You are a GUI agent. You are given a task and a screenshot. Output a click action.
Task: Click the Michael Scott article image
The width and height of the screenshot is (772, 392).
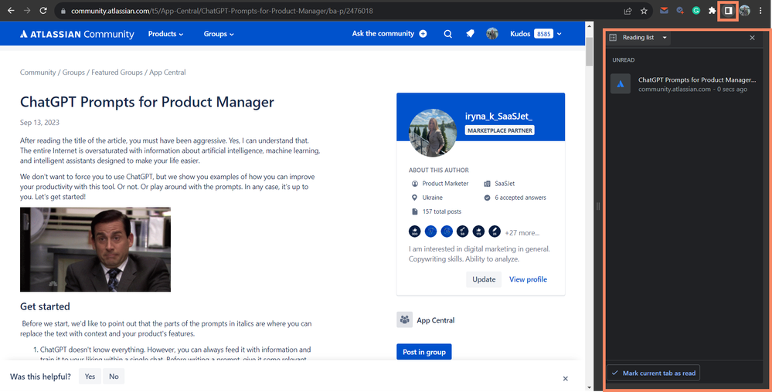96,249
